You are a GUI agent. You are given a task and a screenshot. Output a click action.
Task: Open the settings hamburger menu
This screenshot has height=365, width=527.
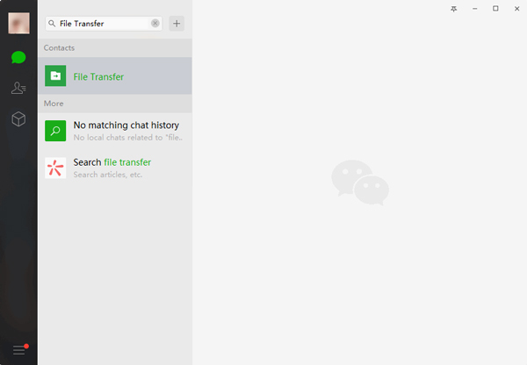click(19, 349)
